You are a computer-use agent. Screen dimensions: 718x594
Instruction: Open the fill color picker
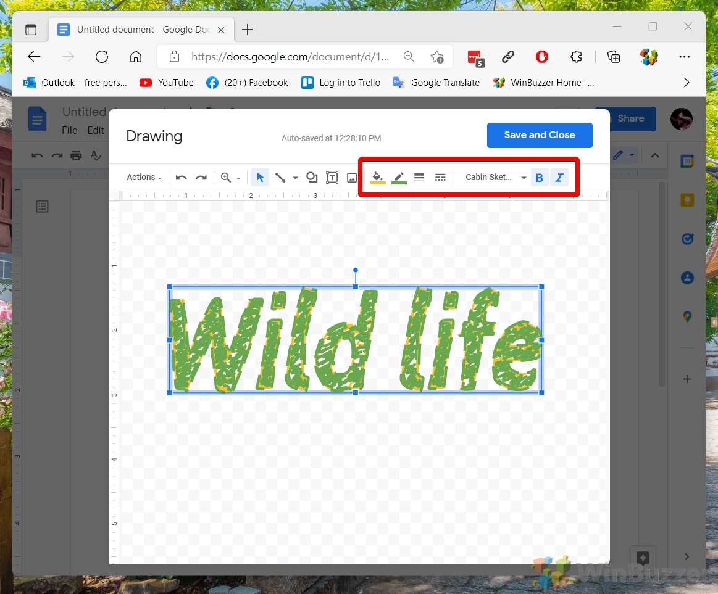[378, 178]
